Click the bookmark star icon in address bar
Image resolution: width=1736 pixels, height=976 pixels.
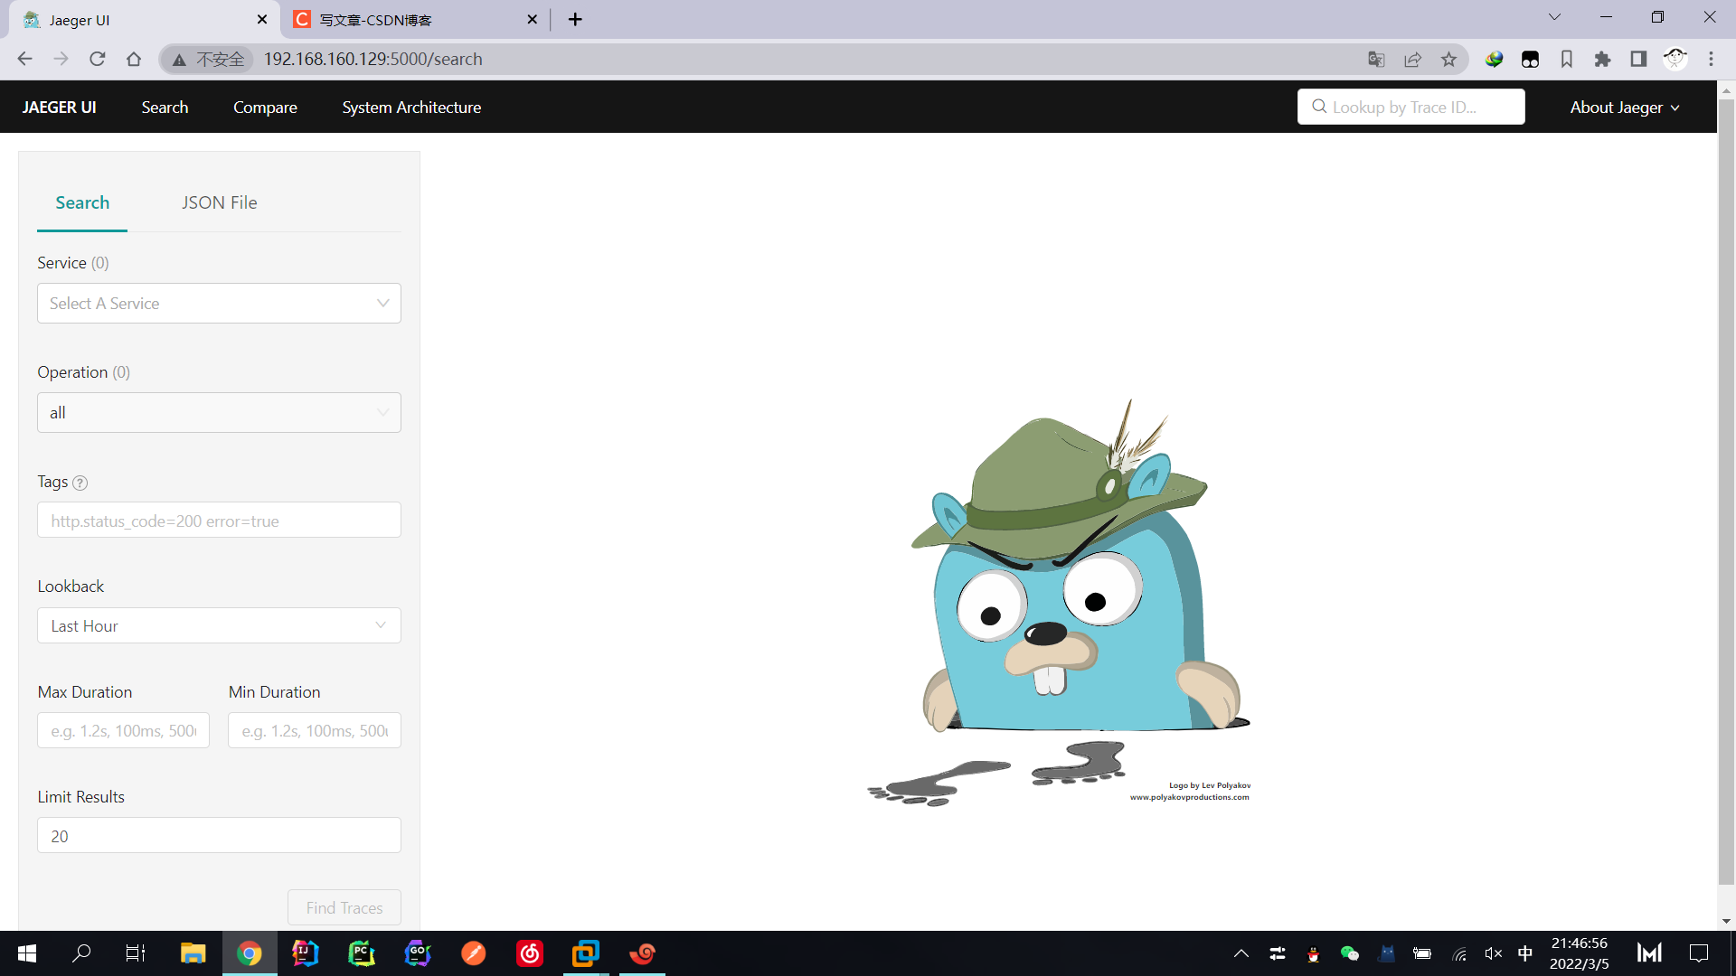coord(1448,60)
